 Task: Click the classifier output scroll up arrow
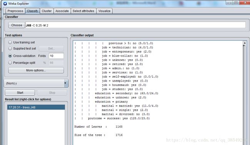tap(245, 43)
